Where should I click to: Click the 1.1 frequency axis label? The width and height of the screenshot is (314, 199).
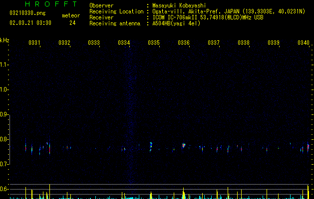[x=4, y=65]
